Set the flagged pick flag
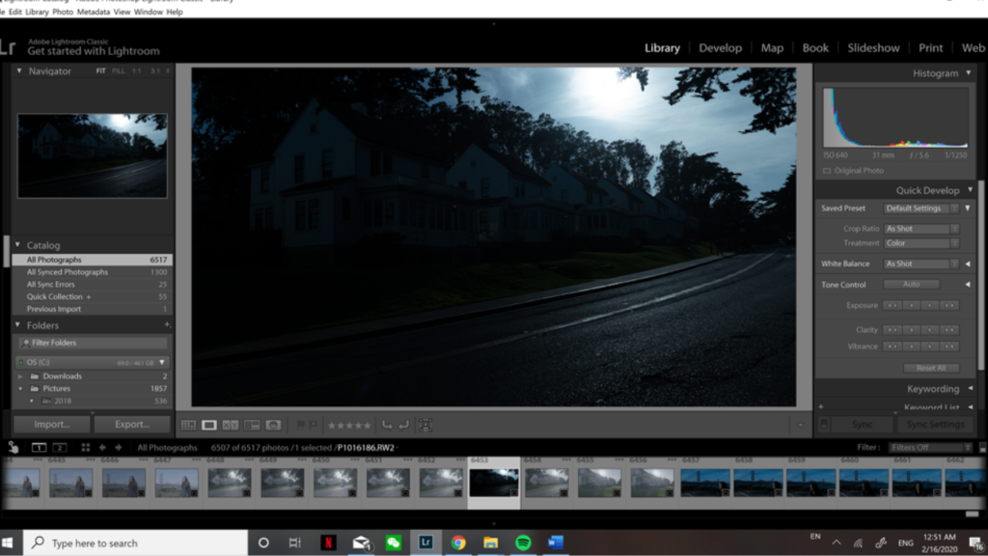This screenshot has width=988, height=556. (x=299, y=425)
